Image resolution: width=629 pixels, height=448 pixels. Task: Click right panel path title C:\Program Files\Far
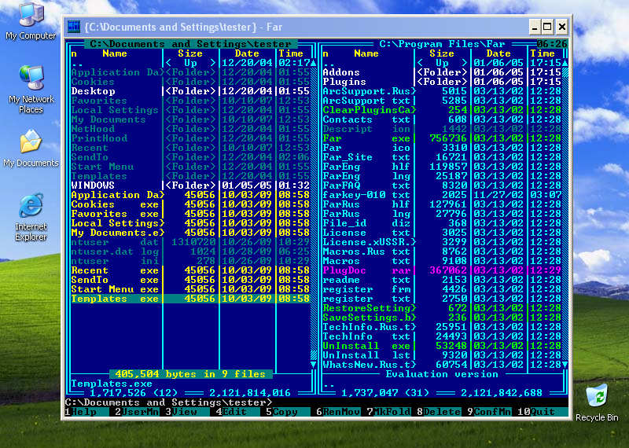click(442, 44)
